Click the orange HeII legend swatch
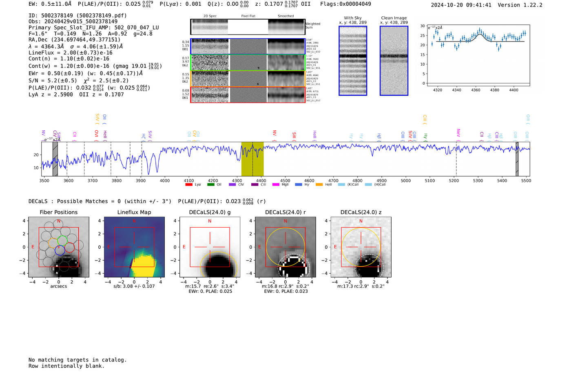The image size is (571, 388). [x=319, y=184]
